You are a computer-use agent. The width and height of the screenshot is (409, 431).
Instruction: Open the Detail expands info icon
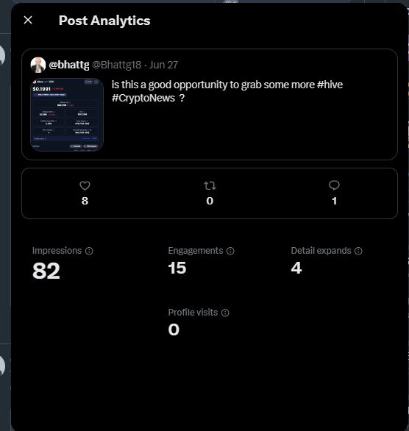tap(358, 251)
